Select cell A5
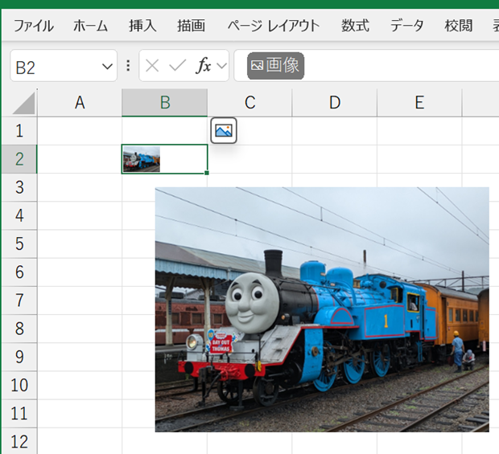Screen dimensions: 499x454 pyautogui.click(x=80, y=244)
